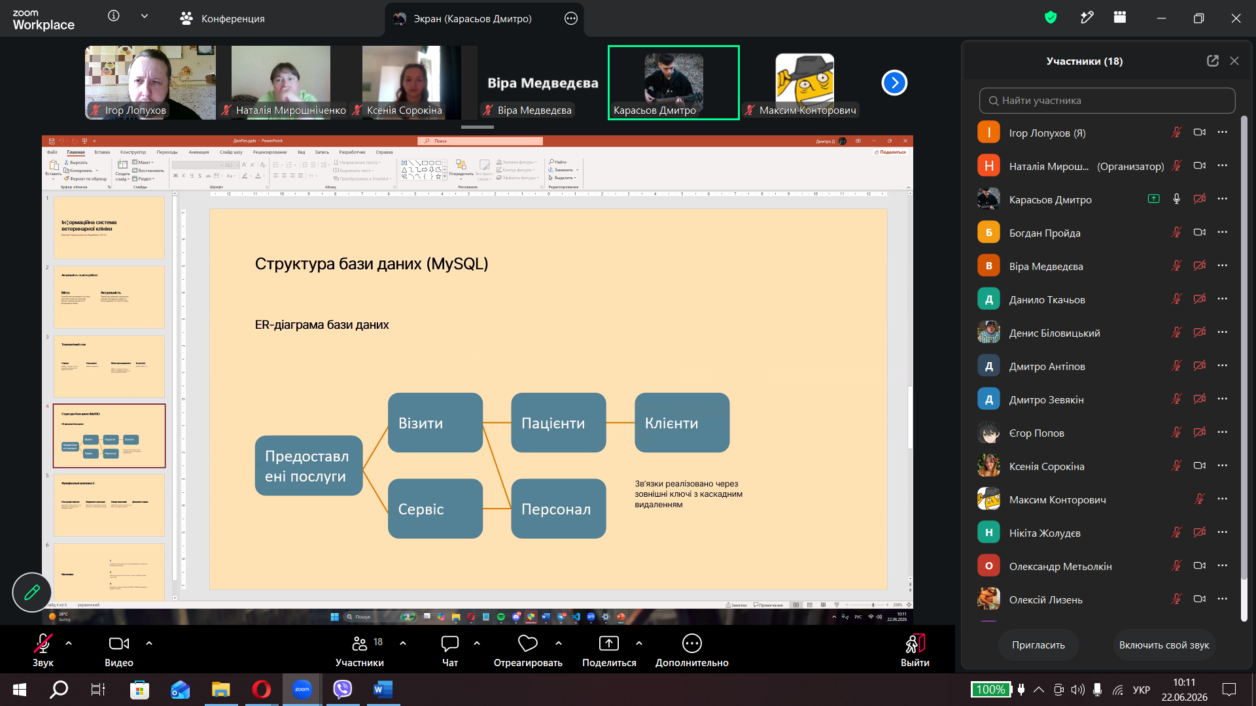Image resolution: width=1256 pixels, height=706 pixels.
Task: Open the view layout icon
Action: pos(1120,18)
